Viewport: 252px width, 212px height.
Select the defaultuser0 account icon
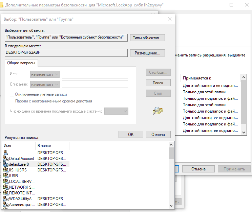coord(6,164)
